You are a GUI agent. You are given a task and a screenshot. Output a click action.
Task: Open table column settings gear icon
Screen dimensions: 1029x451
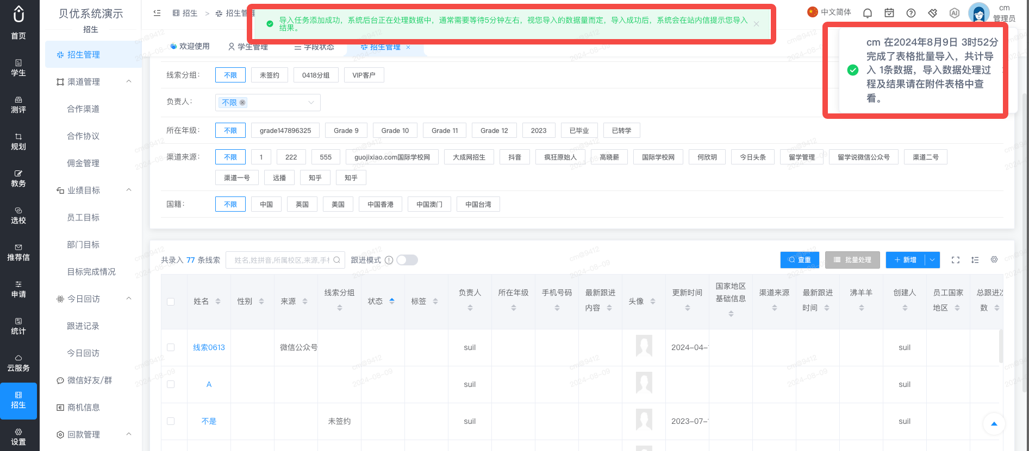(x=994, y=259)
